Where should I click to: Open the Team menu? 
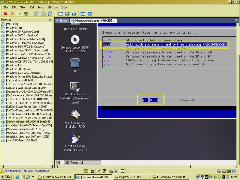coord(41,7)
